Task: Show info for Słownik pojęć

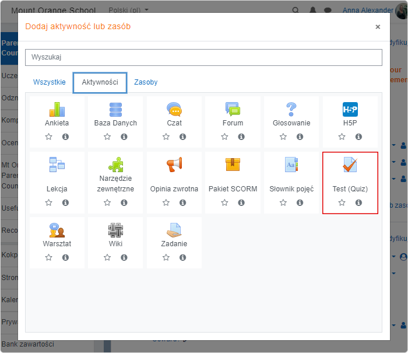Action: [300, 202]
